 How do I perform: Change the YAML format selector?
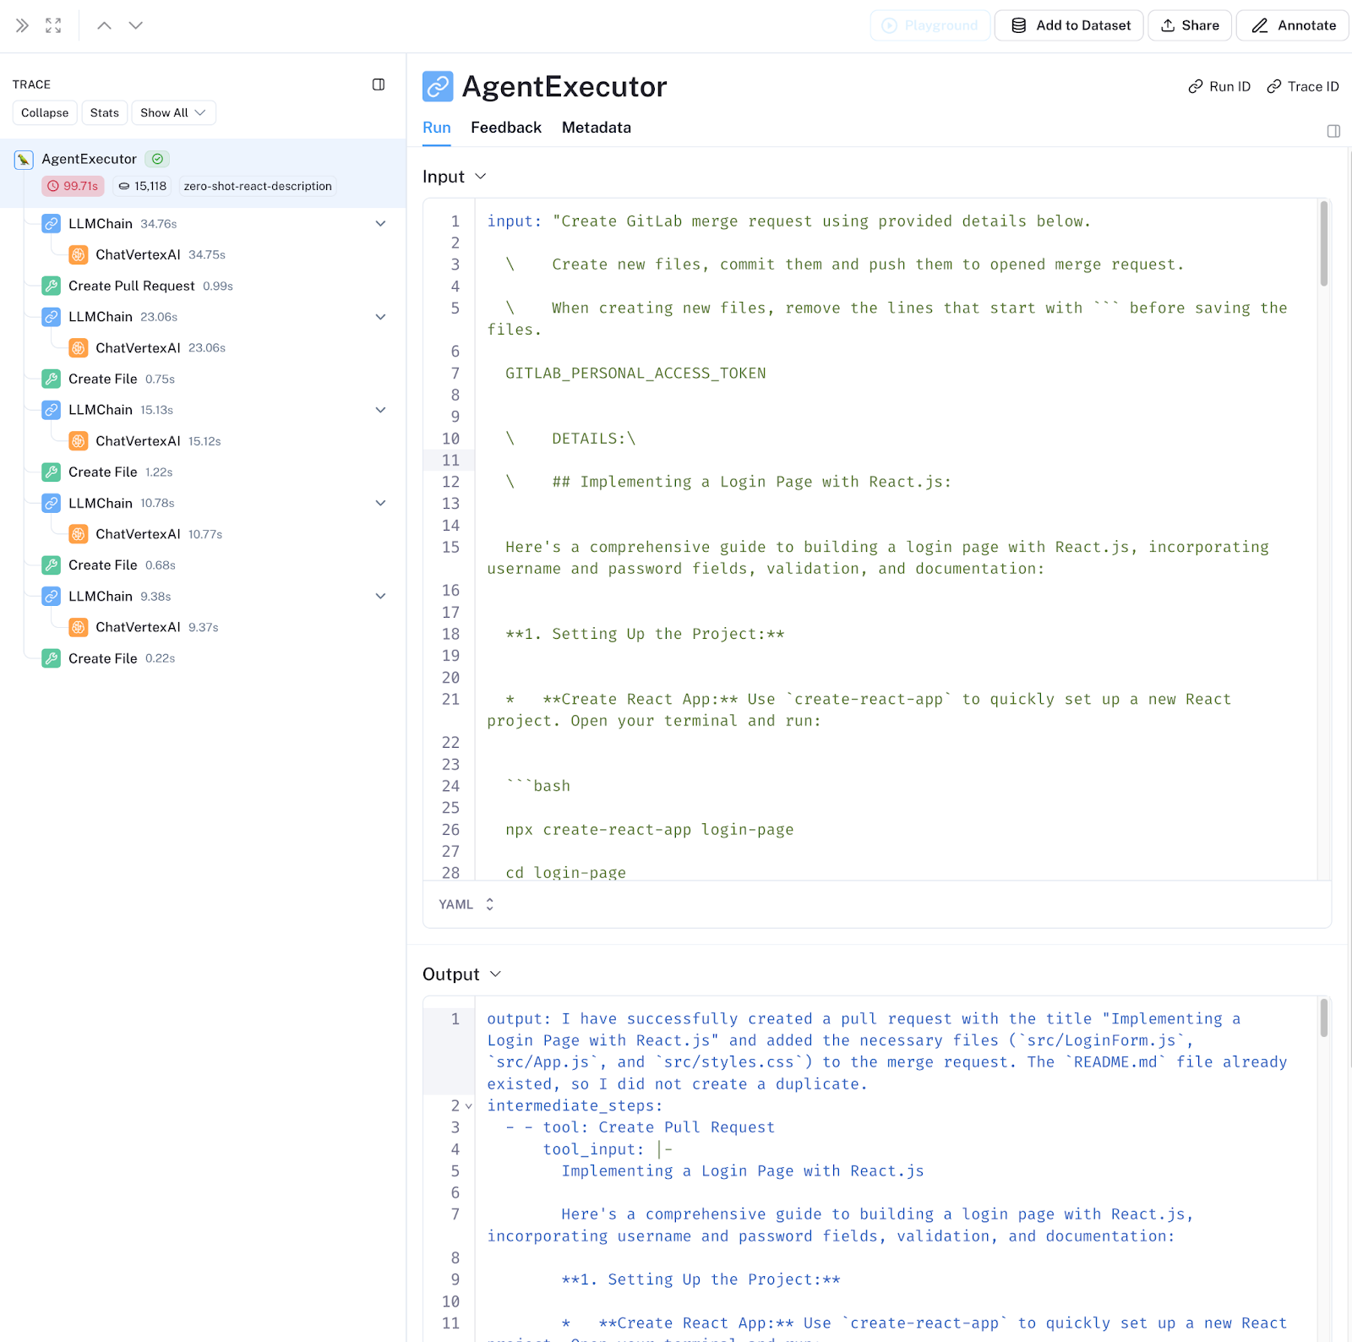click(x=466, y=904)
